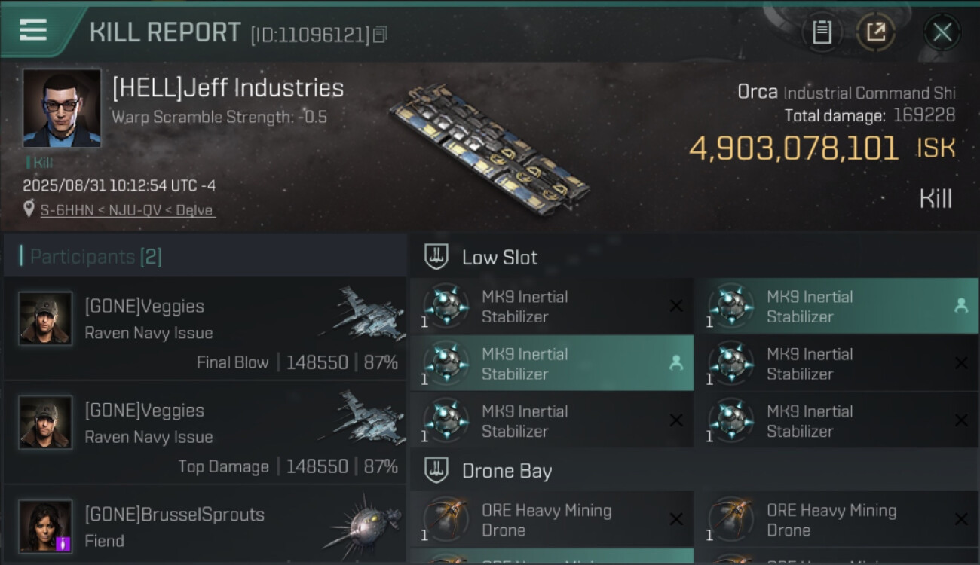Click BrusselSprouts purple info badge

[x=63, y=543]
